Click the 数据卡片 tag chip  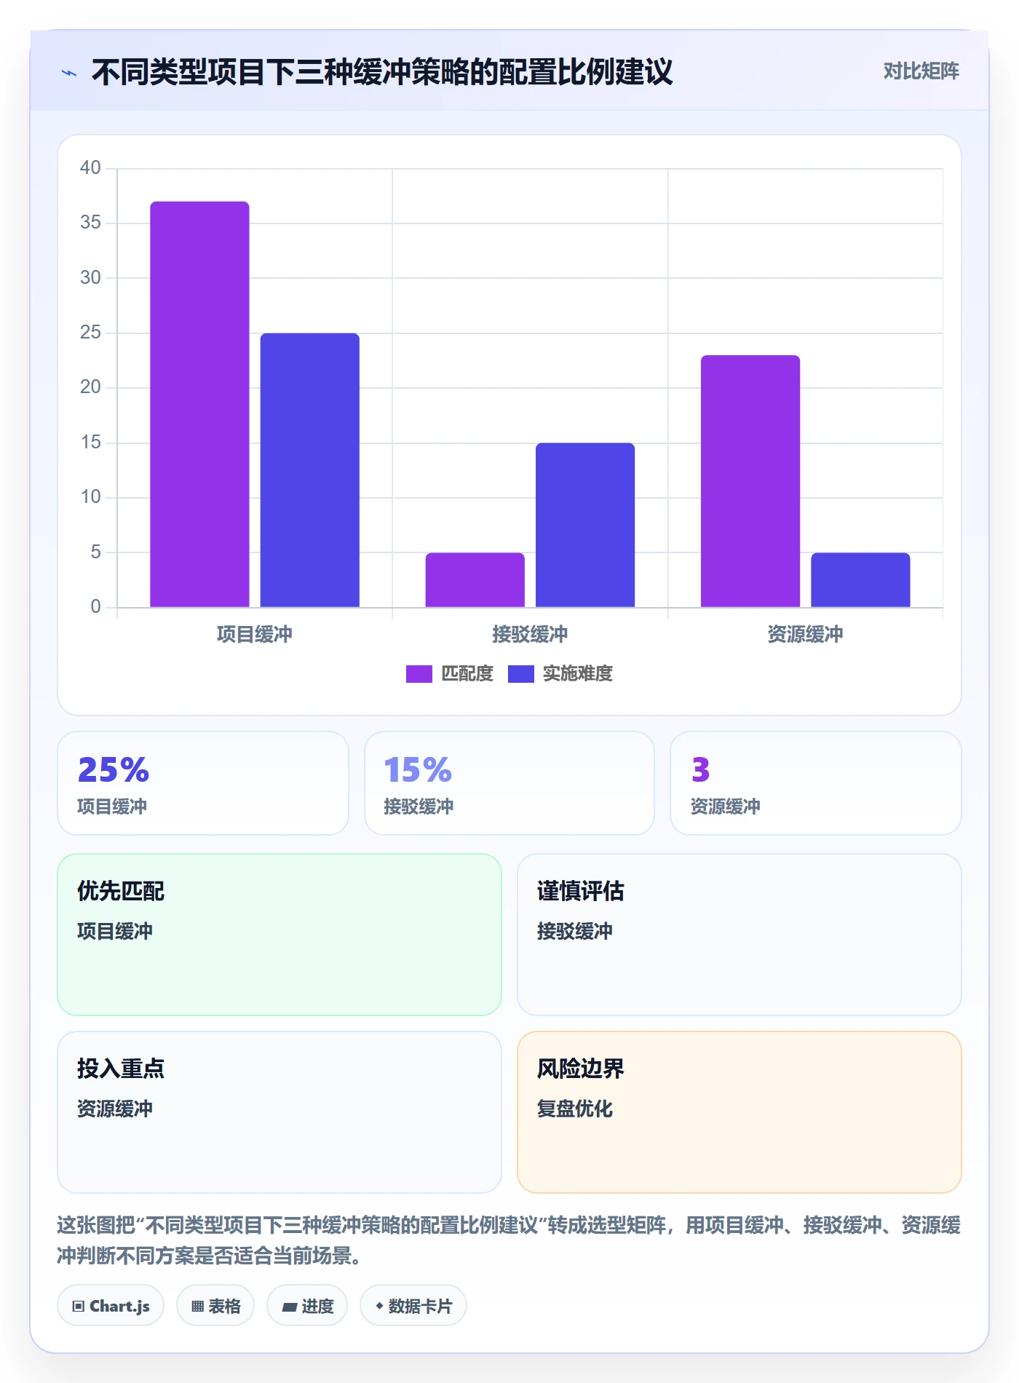(413, 1306)
